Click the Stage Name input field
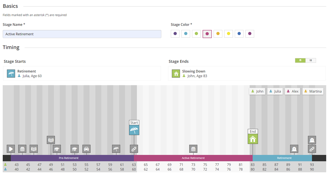This screenshot has height=175, width=330. pyautogui.click(x=82, y=34)
